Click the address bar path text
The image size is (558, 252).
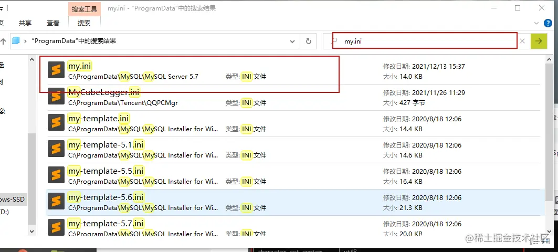coord(73,41)
